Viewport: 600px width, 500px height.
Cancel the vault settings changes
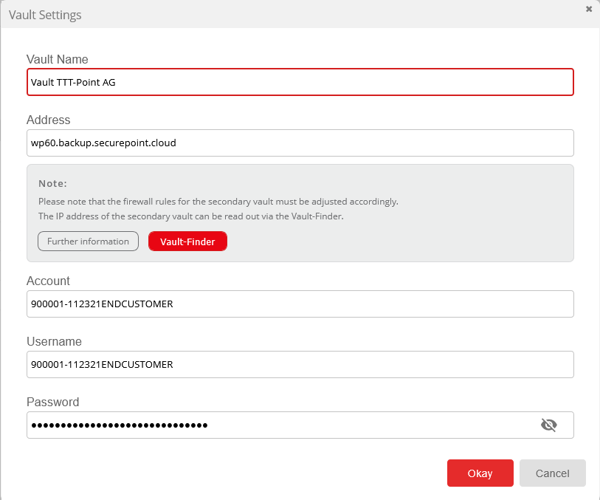click(552, 473)
